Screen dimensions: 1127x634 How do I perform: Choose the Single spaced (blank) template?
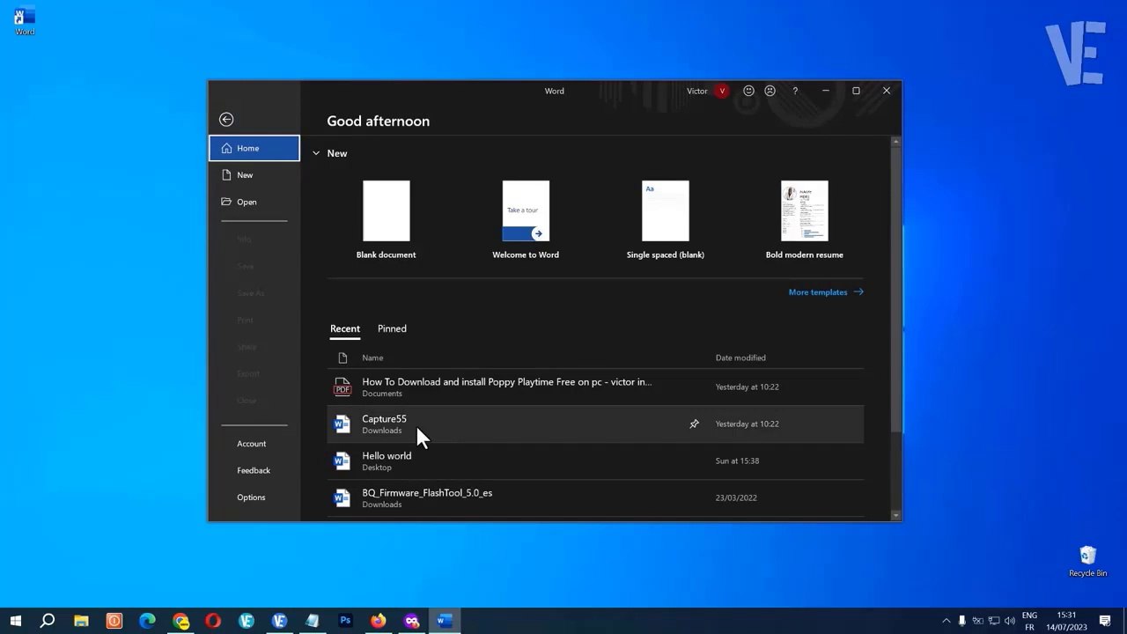tap(666, 211)
